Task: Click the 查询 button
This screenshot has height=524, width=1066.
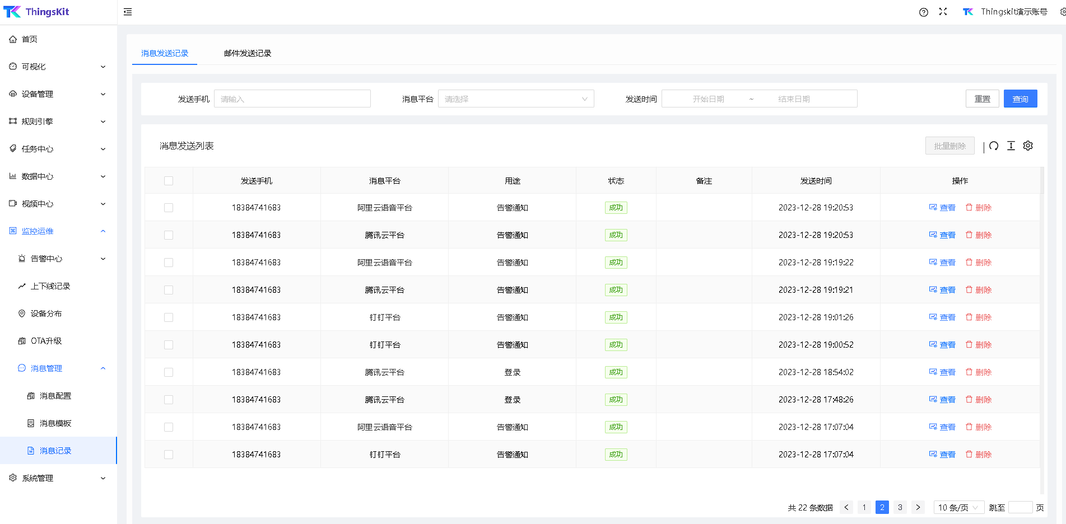Action: 1020,99
